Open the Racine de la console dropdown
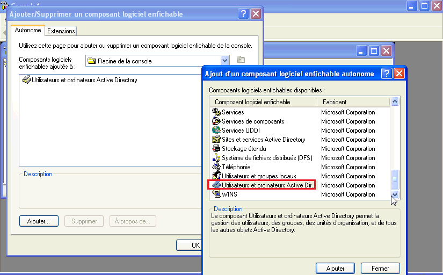 pyautogui.click(x=224, y=60)
